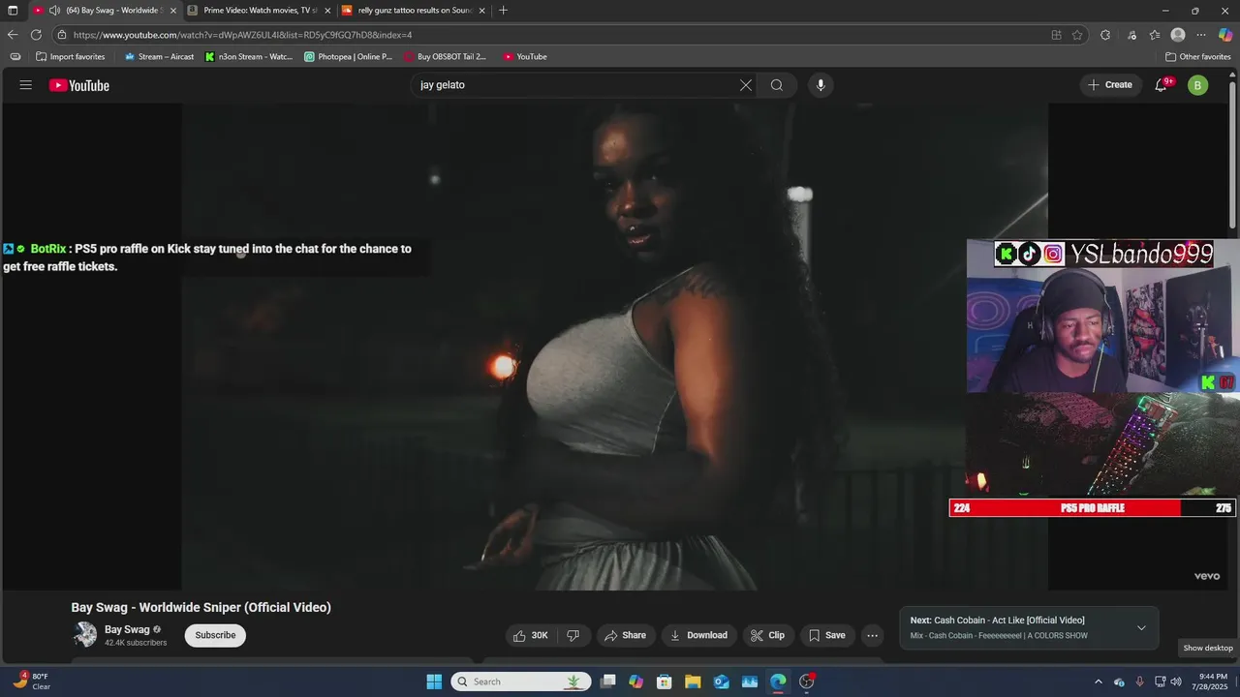Go to YouTube home via the logo
Screen dimensions: 1240x697
[x=79, y=85]
